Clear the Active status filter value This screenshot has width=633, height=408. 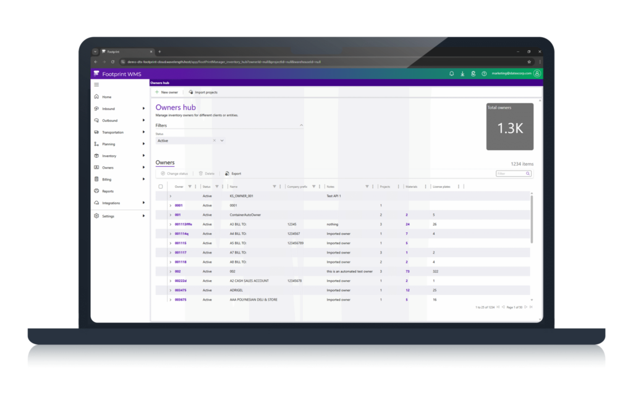coord(215,140)
